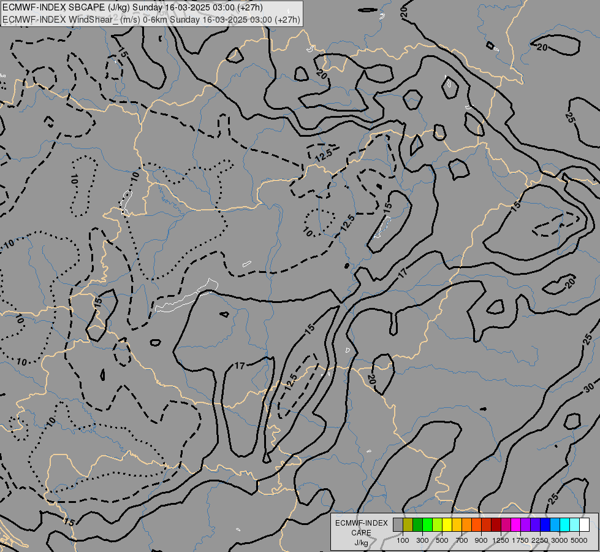Click the 2250 value in the legend
Screen dimensions: 600x552
click(539, 540)
